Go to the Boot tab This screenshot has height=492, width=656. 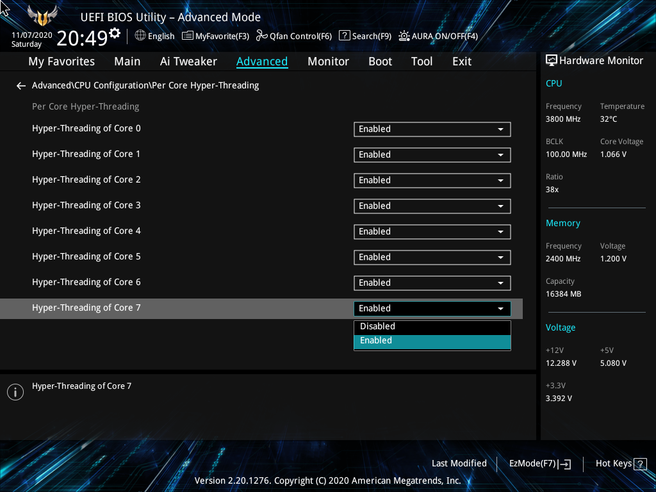[381, 61]
